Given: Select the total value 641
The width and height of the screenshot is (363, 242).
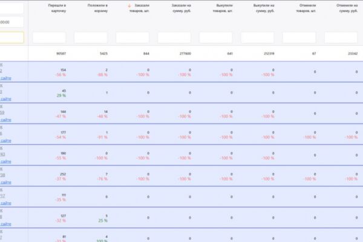Looking at the screenshot, I should click(x=230, y=53).
